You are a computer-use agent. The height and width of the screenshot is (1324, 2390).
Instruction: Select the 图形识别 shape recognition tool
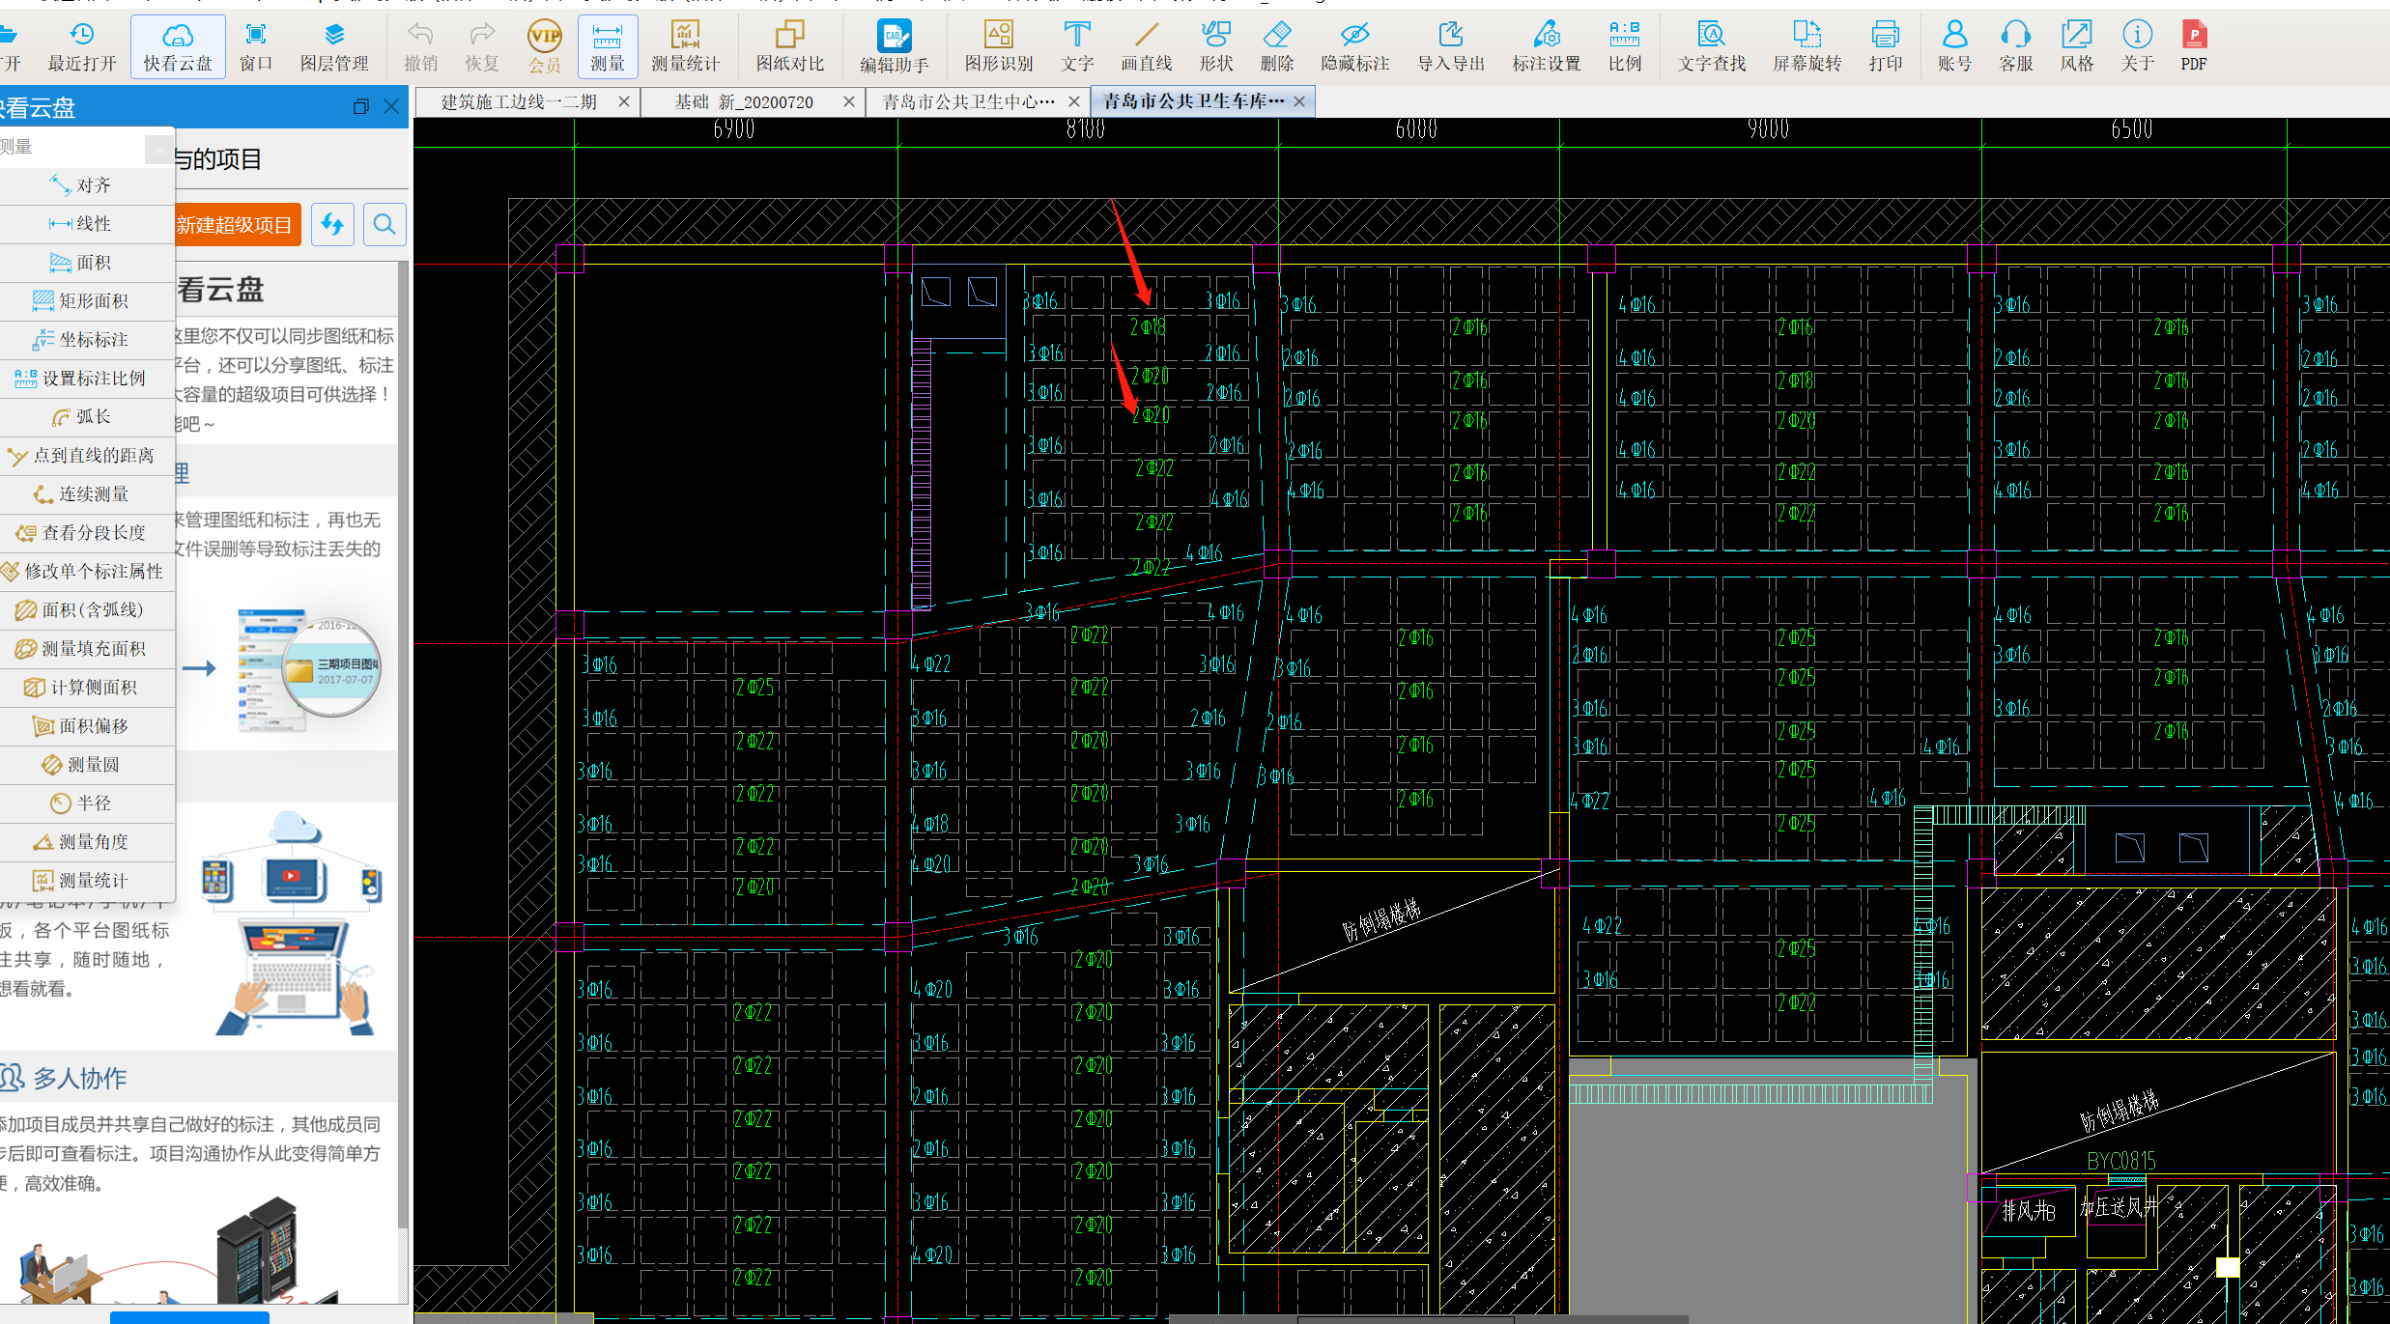coord(998,45)
